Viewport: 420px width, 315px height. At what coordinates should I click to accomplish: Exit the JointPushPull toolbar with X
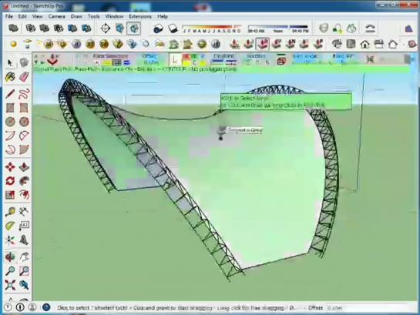point(370,59)
